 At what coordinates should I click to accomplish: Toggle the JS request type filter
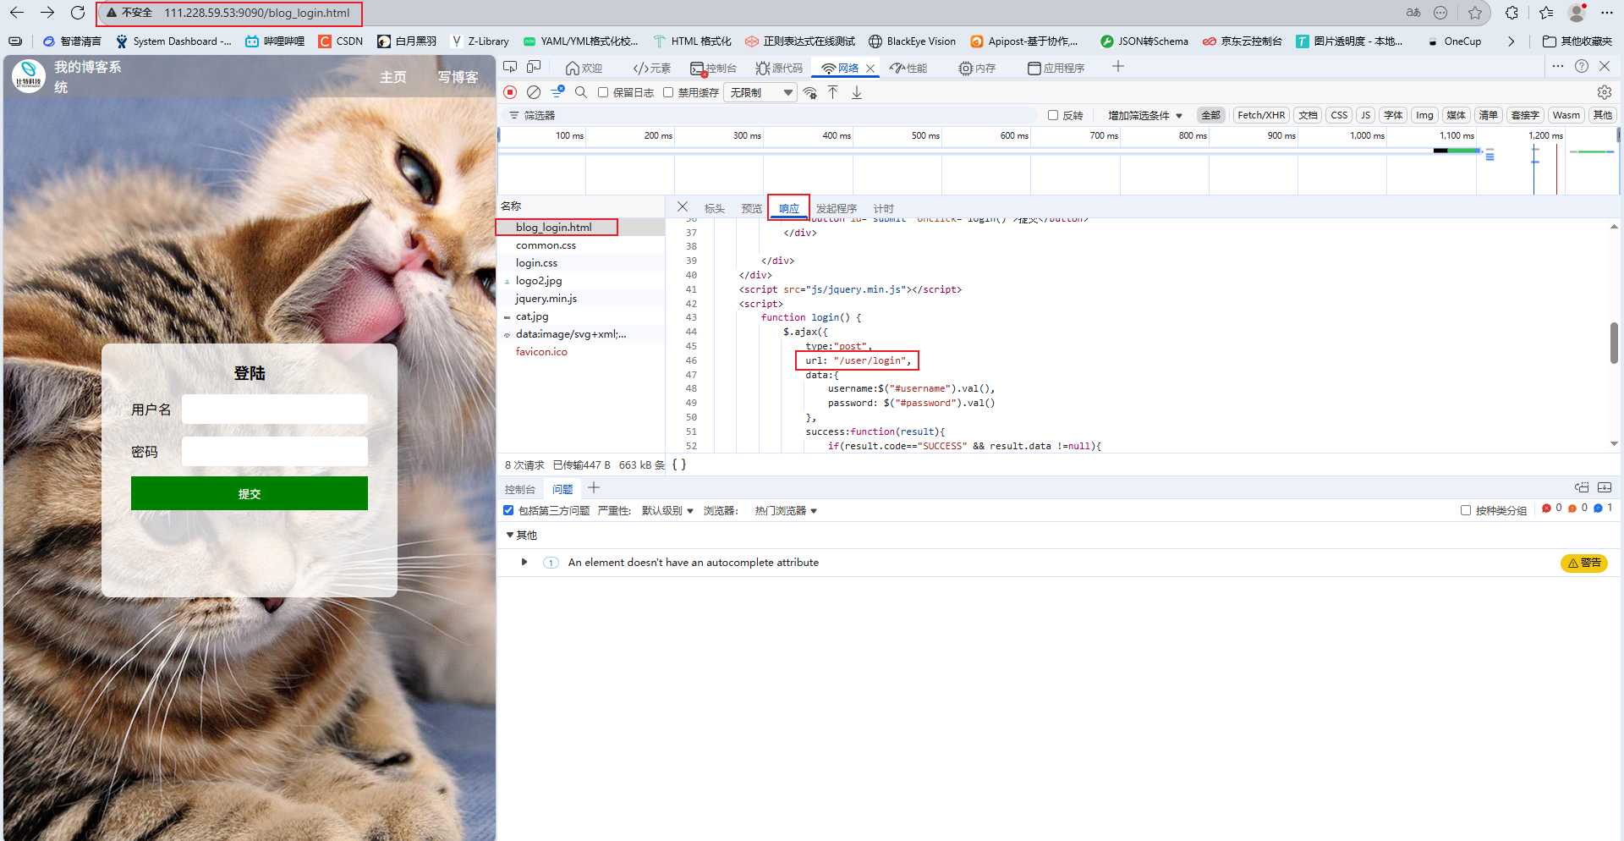pos(1365,115)
